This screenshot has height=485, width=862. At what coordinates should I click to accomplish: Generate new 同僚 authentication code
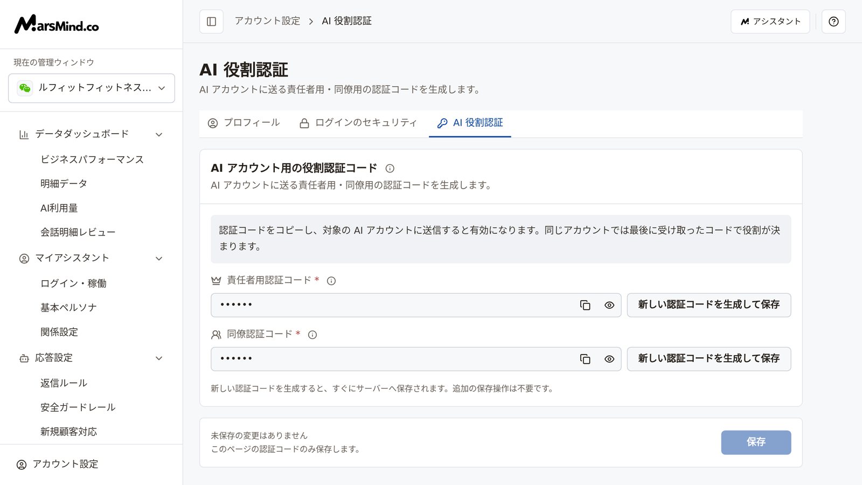point(709,359)
